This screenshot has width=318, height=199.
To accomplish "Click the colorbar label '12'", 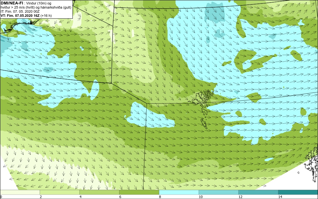I will click(x=240, y=197).
